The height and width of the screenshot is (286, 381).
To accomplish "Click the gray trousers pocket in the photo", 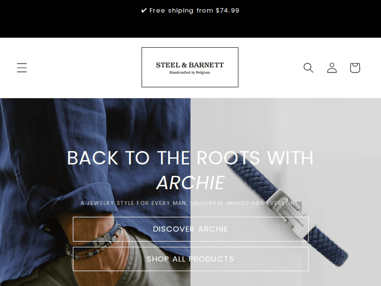I will pyautogui.click(x=151, y=265).
